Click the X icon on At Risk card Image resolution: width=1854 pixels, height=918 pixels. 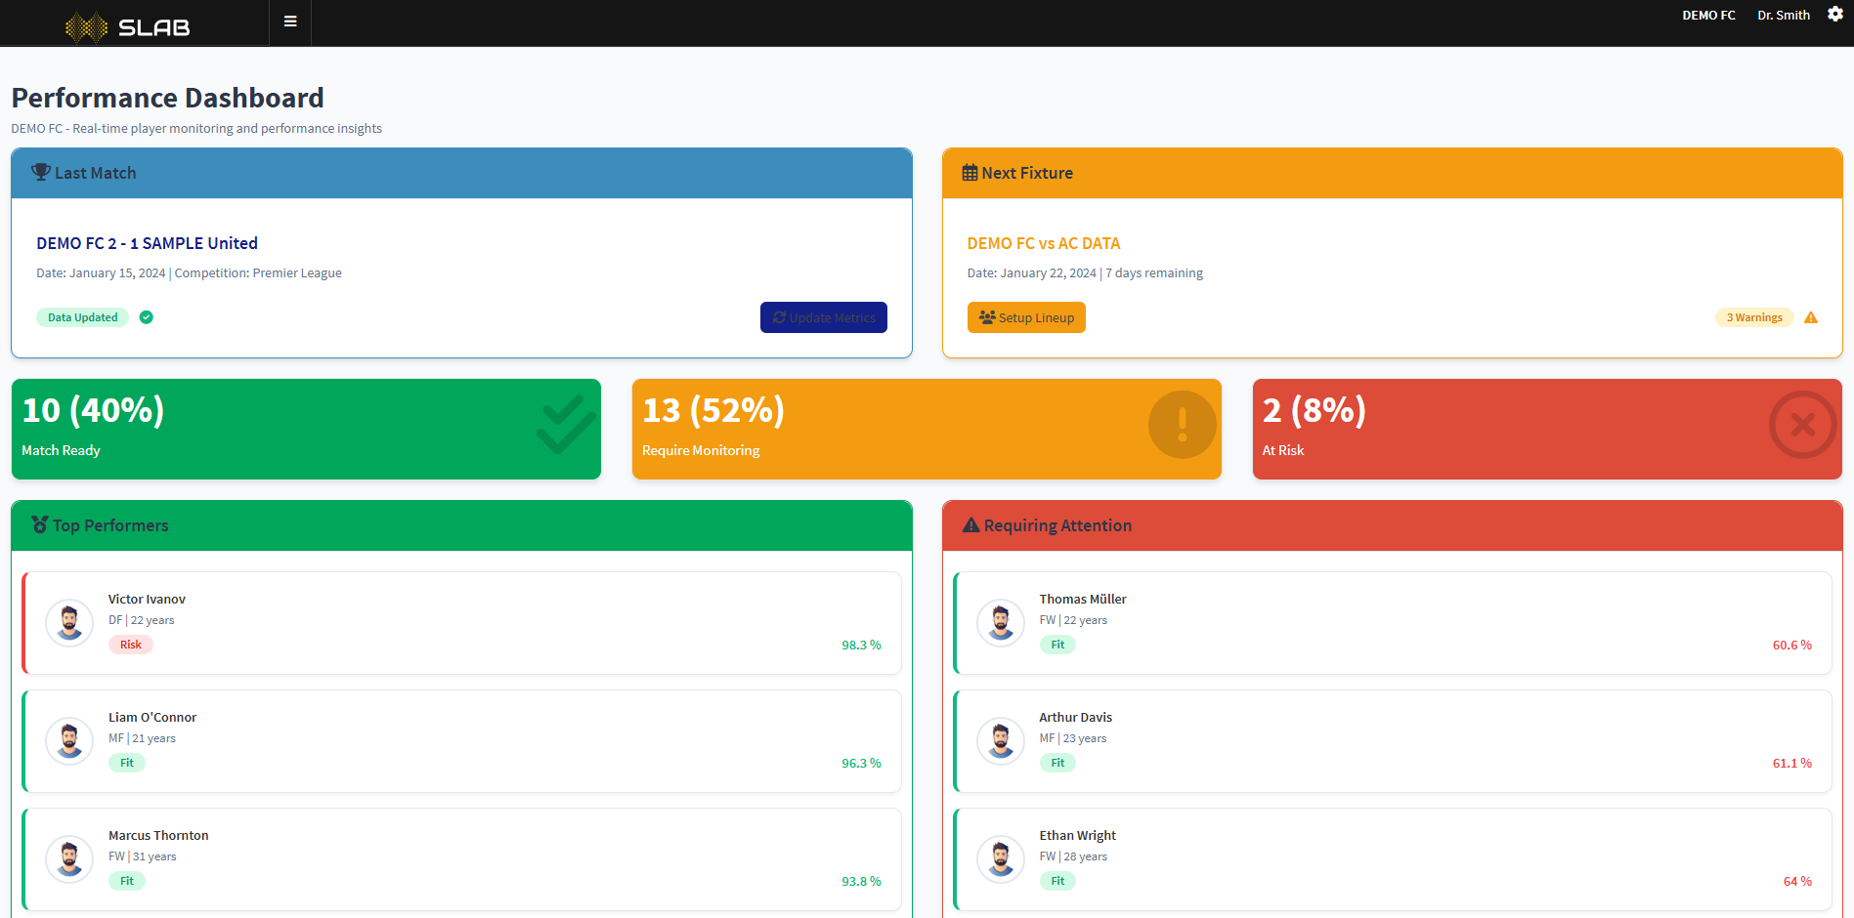click(1802, 425)
